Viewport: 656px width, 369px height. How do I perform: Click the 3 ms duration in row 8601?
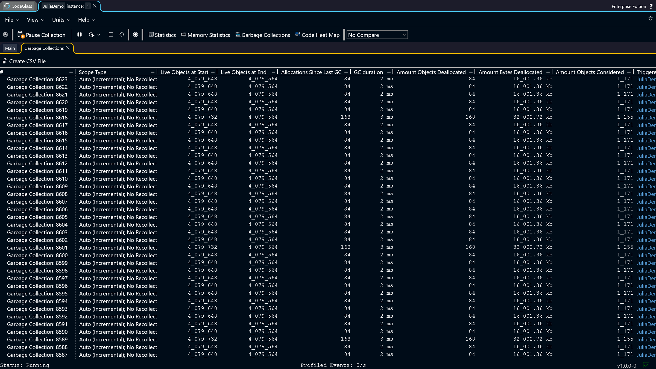tap(386, 247)
